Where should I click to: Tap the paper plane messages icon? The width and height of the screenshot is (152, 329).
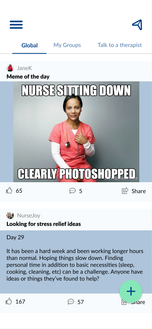point(137,25)
